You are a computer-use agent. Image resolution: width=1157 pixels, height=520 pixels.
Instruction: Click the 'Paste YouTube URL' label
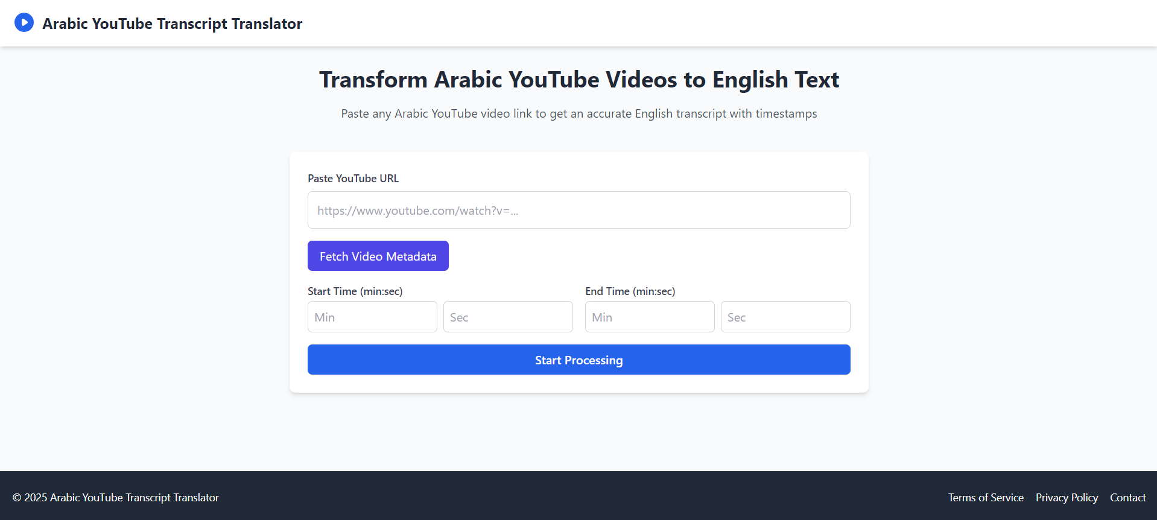[x=353, y=179]
